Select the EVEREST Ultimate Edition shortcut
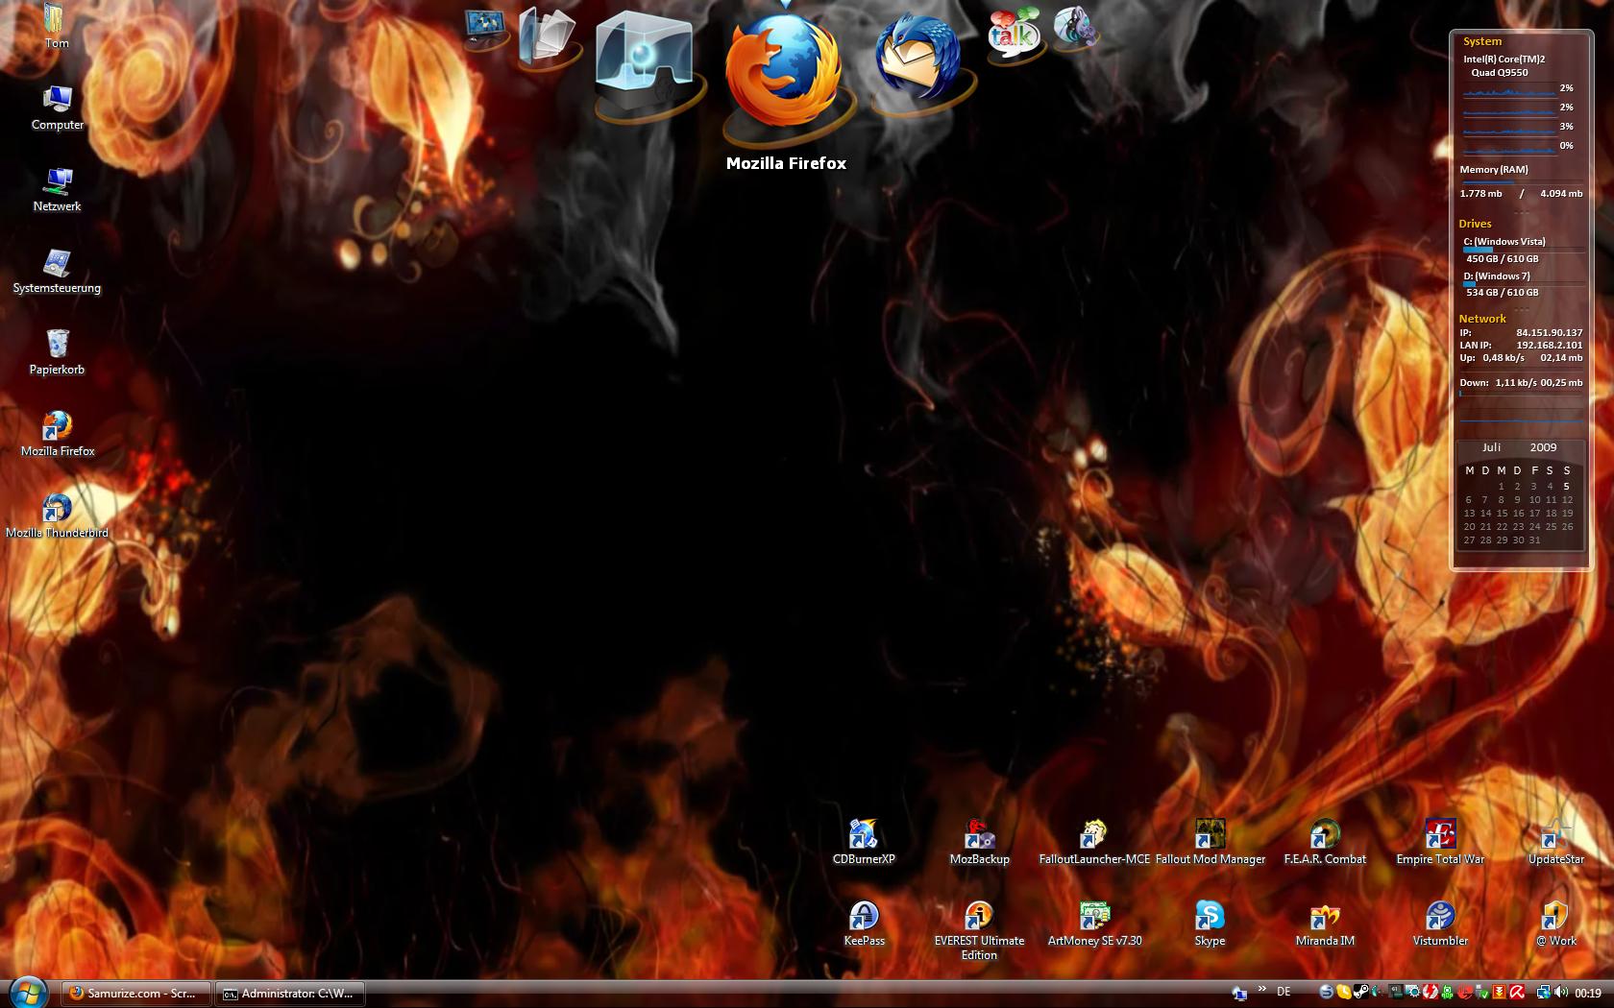 click(979, 930)
